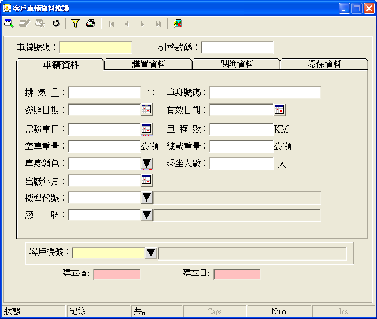Switch to the 購買資料 tab
Viewport: 377px width, 319px height.
[148, 64]
